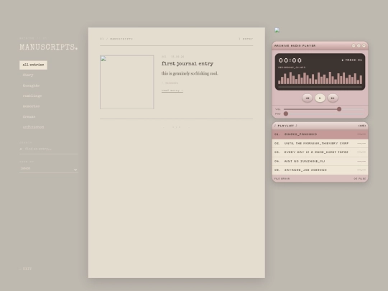Image resolution: width=388 pixels, height=291 pixels.
Task: Click the progress bar under the audio visualizer
Action: [320, 87]
